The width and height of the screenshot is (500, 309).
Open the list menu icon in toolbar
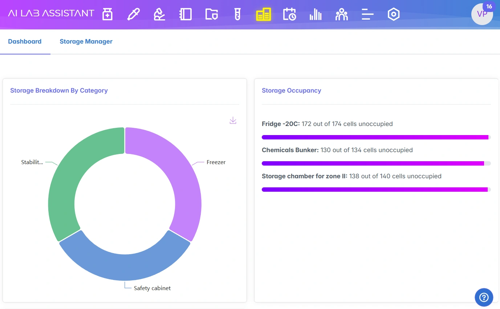pos(367,14)
